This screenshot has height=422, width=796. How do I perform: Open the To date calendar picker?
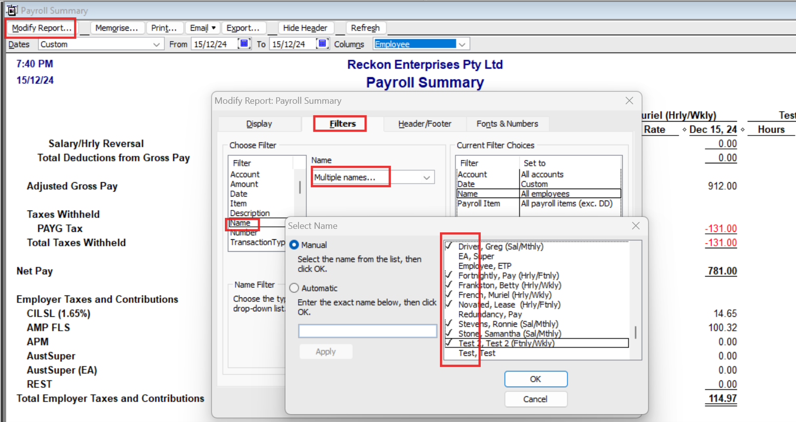click(322, 44)
